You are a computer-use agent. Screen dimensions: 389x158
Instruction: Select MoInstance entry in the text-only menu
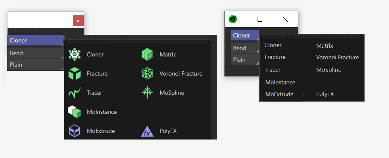280,82
